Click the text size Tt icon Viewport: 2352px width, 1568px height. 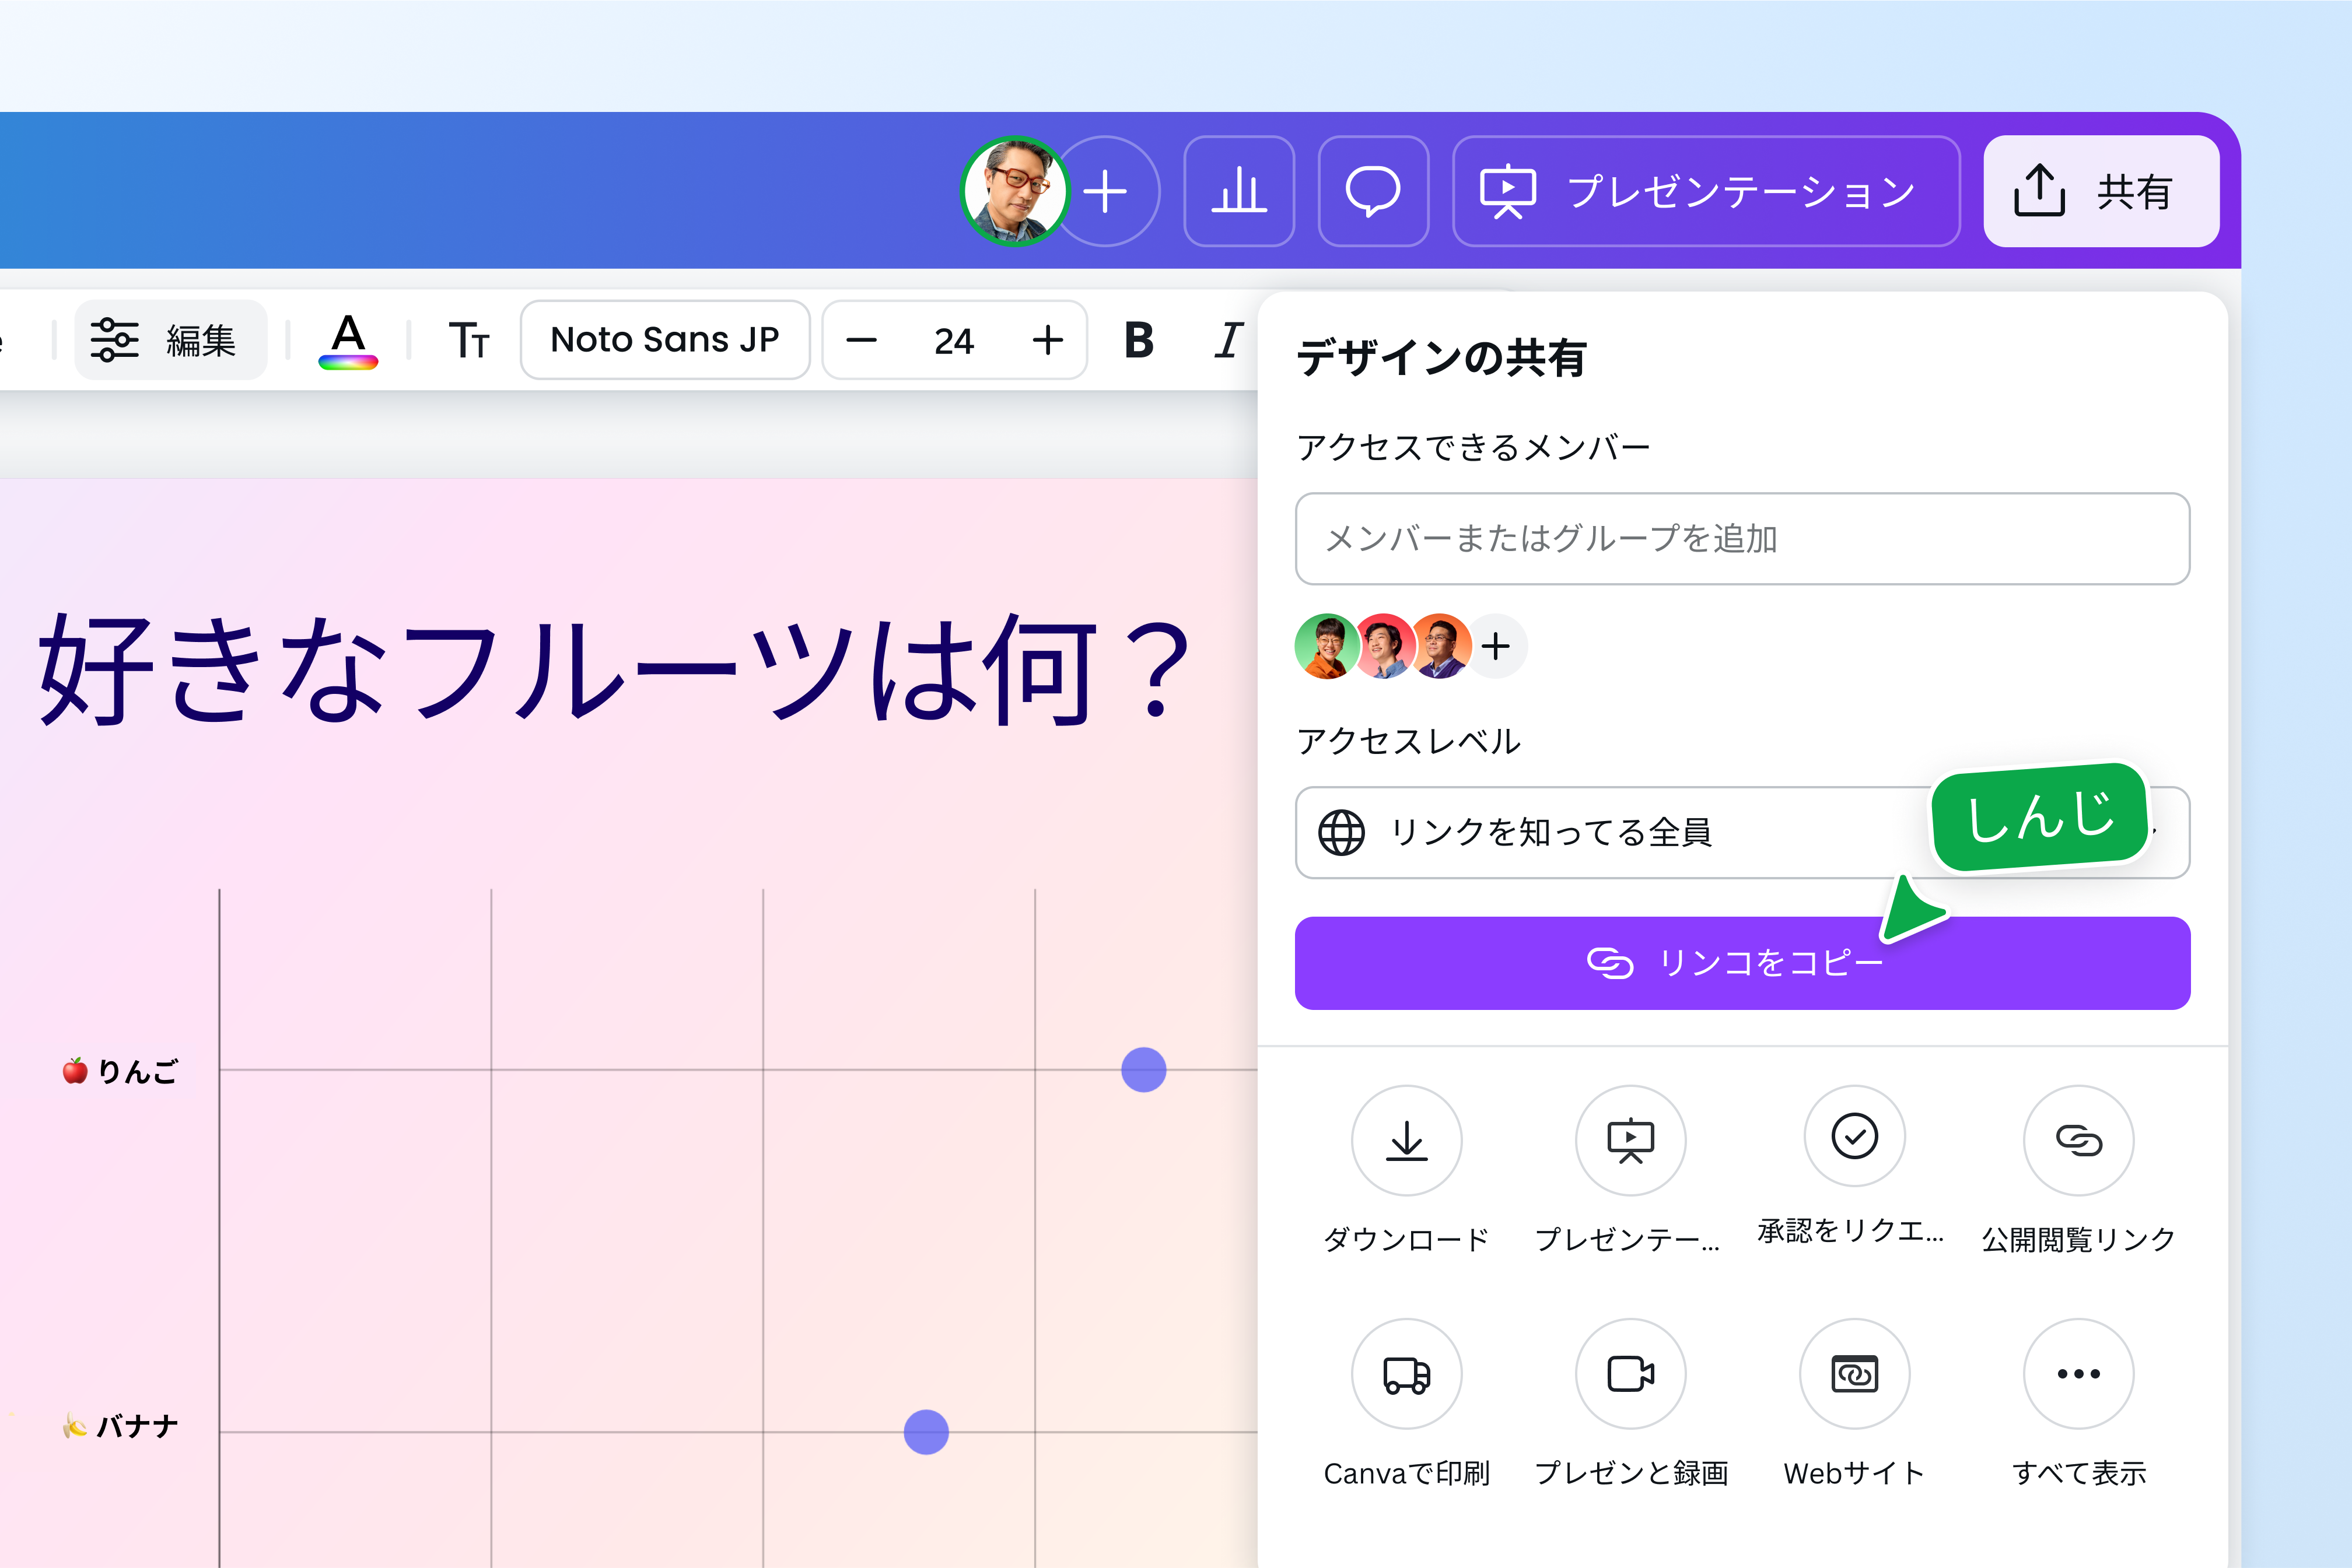(x=468, y=340)
